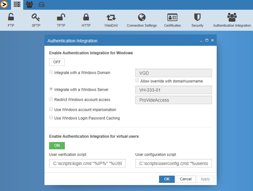This screenshot has width=253, height=191.
Task: Toggle virtual users ON switch
Action: coord(57,146)
